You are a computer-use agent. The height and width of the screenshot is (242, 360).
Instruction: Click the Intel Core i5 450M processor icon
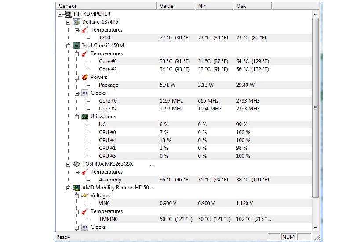(76, 46)
